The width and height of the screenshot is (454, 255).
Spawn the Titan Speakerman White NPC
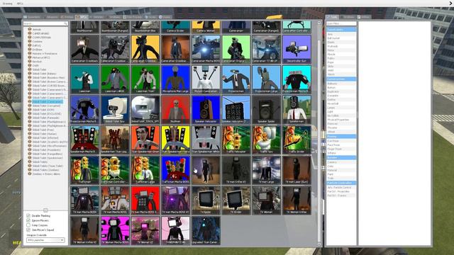pos(206,140)
